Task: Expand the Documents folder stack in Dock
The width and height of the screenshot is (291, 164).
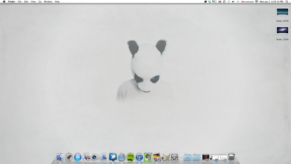Action: (x=196, y=157)
